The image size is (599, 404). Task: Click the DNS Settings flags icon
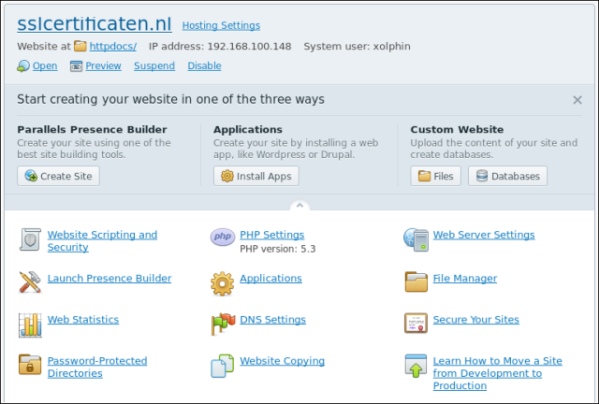pyautogui.click(x=223, y=324)
